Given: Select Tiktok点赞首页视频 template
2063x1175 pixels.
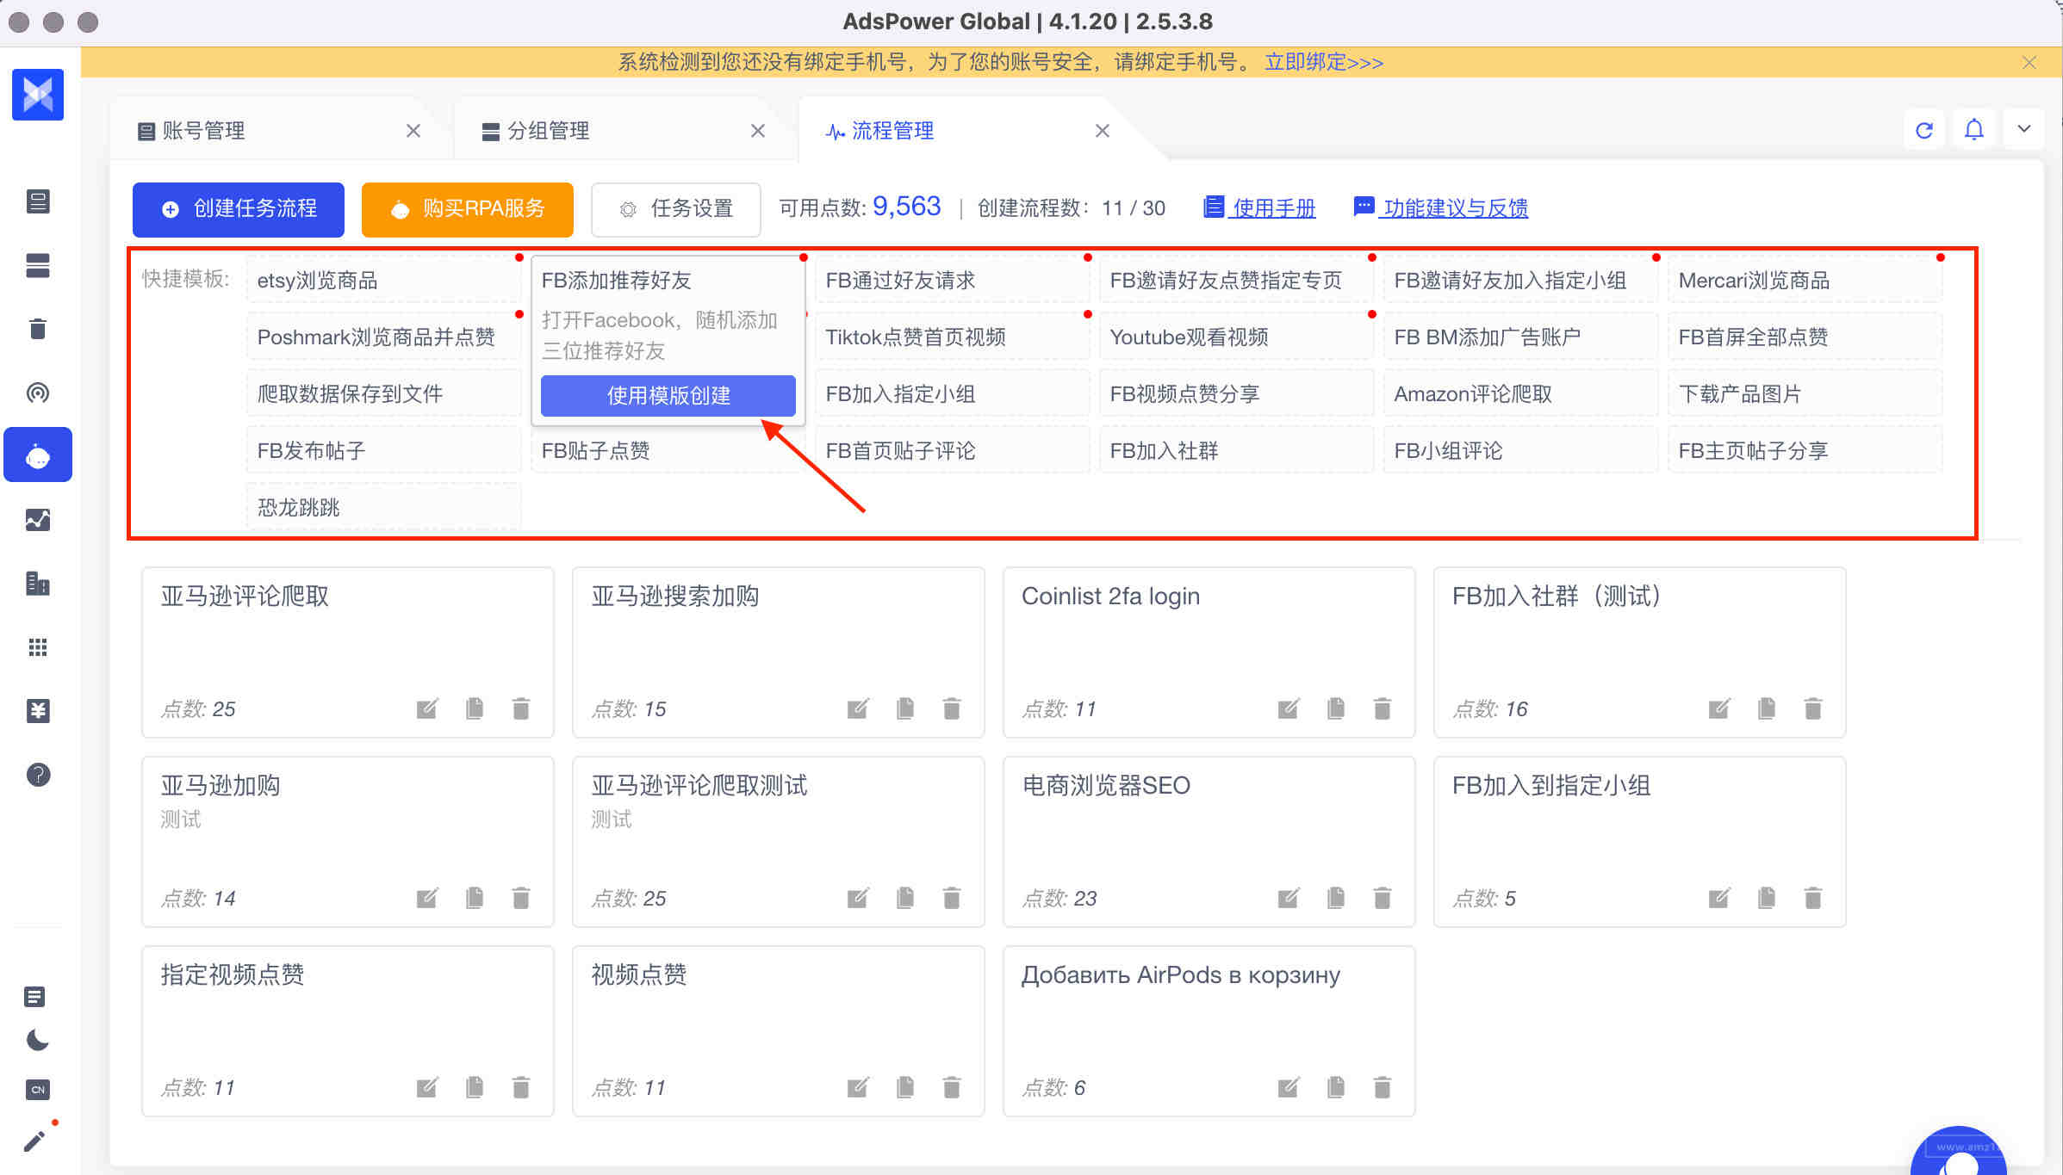Looking at the screenshot, I should [x=952, y=337].
